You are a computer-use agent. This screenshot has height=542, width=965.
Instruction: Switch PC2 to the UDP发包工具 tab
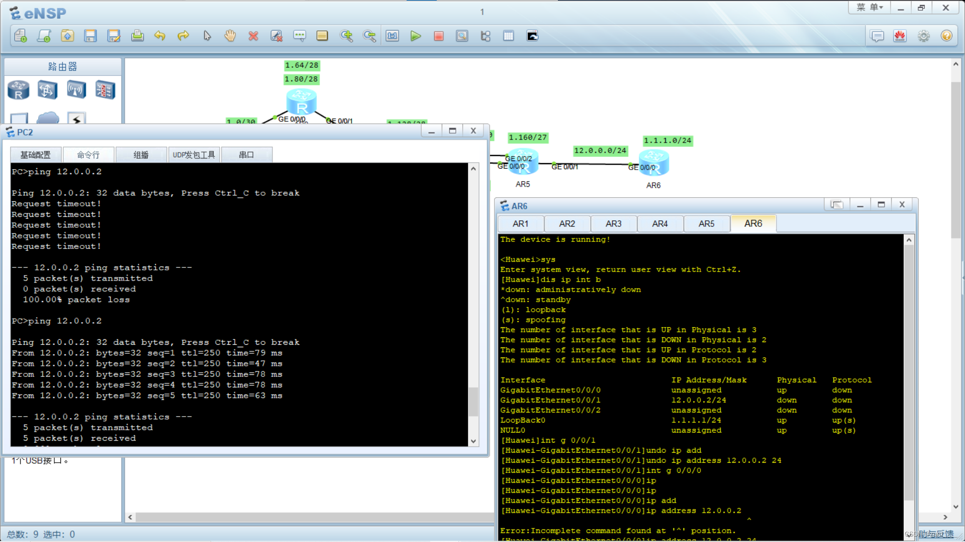[194, 155]
